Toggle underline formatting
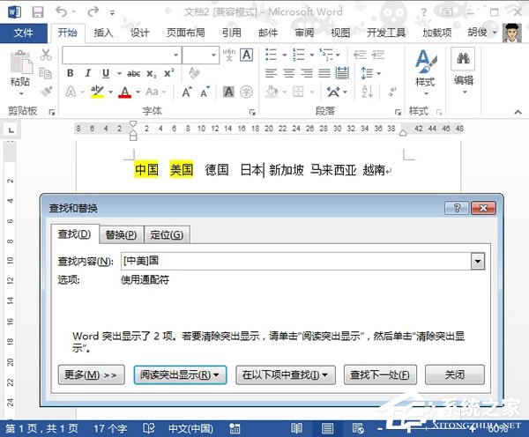 click(106, 73)
